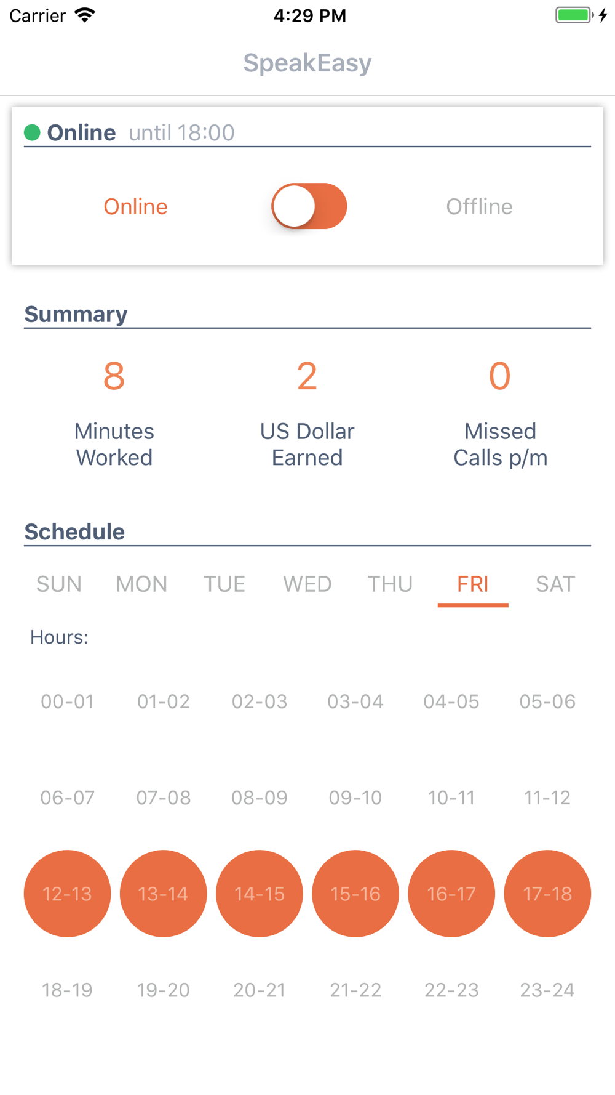Switch to the MON schedule tab
This screenshot has width=615, height=1095.
[x=141, y=584]
